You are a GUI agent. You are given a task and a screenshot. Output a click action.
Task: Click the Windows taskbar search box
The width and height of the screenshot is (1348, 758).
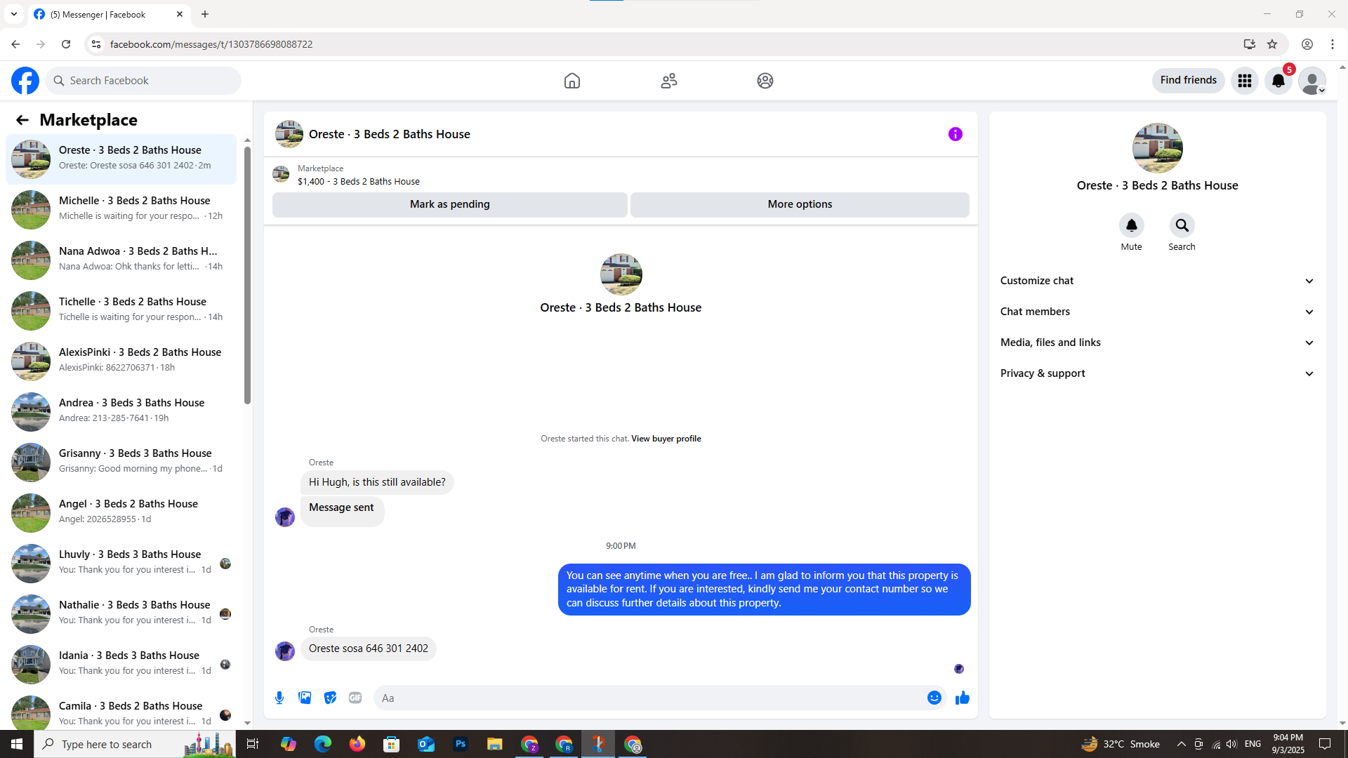coord(135,744)
